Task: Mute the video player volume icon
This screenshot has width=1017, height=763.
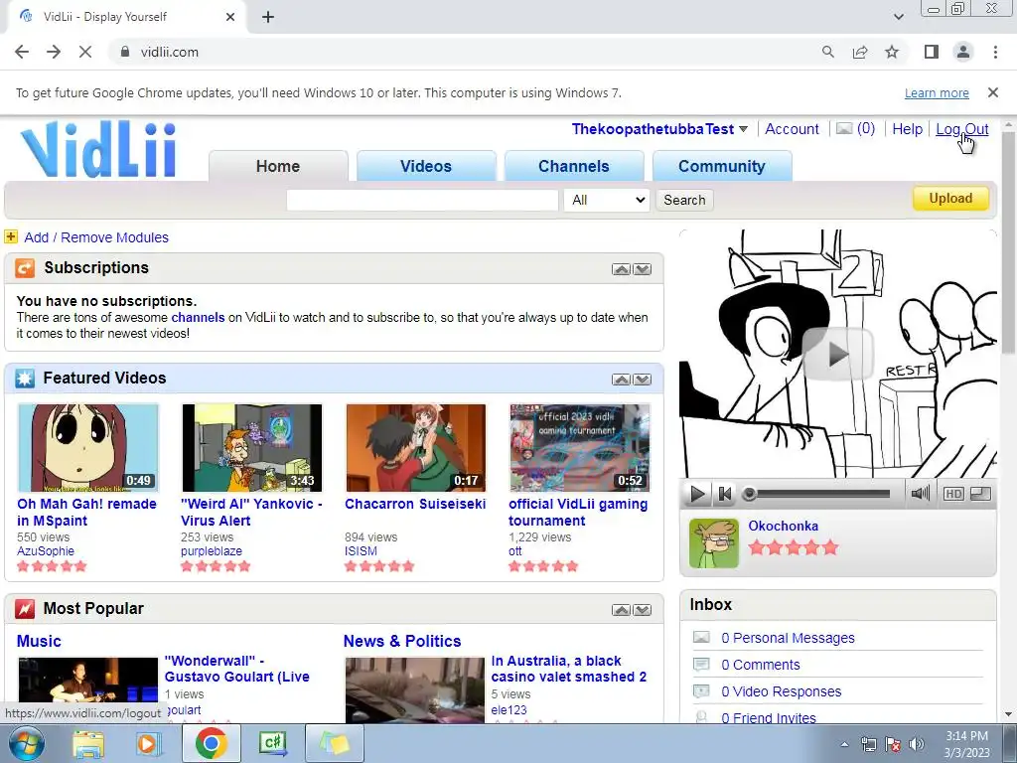Action: [x=920, y=494]
